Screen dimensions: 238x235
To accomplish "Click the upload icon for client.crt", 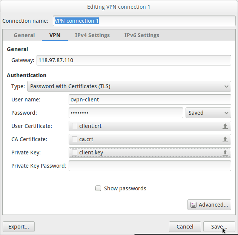I will click(225, 126).
